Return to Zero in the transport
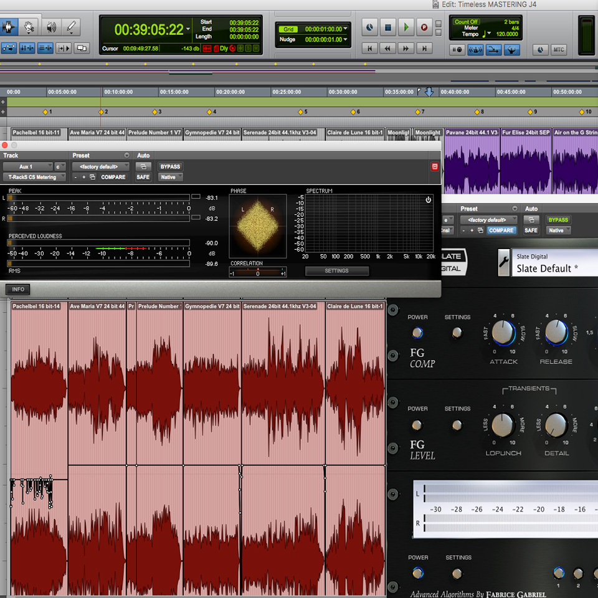This screenshot has width=598, height=598. click(x=369, y=49)
